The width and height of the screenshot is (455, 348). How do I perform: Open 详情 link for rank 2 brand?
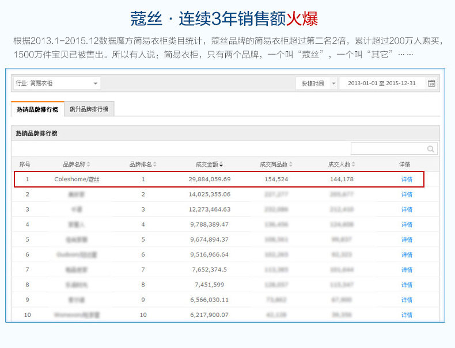point(407,194)
